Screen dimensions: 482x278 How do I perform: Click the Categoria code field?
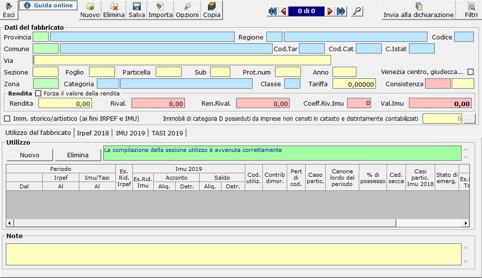[x=108, y=84]
